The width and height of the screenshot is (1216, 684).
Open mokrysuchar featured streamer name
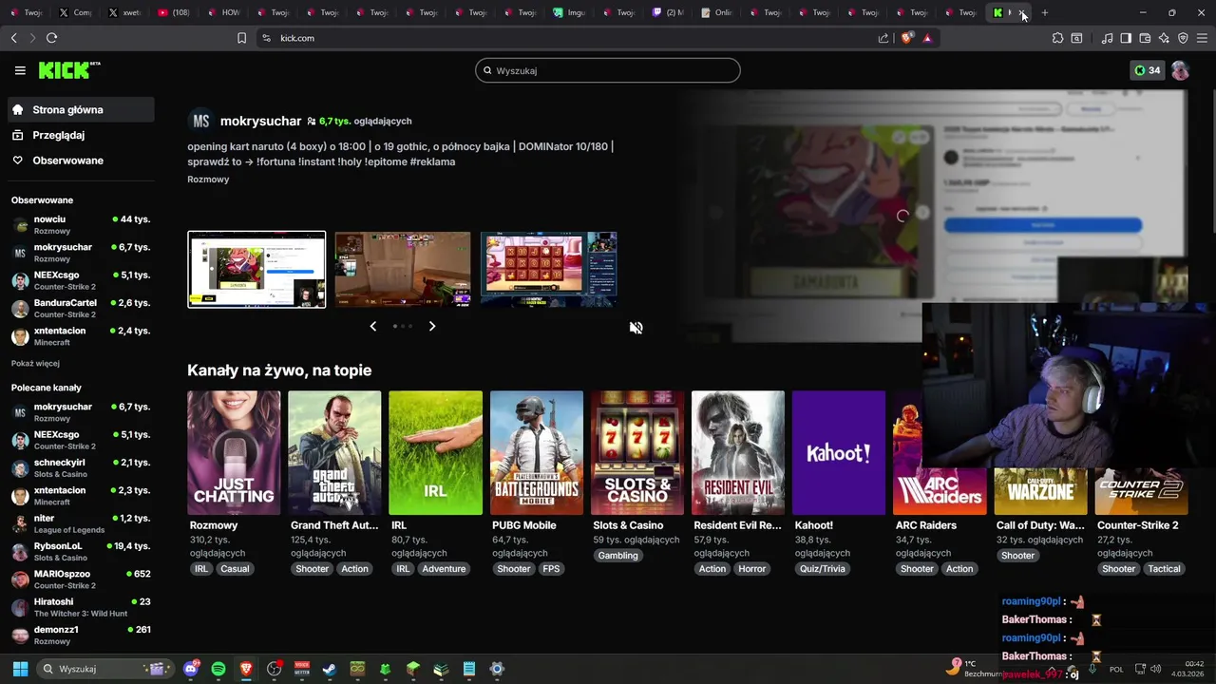[x=260, y=121]
